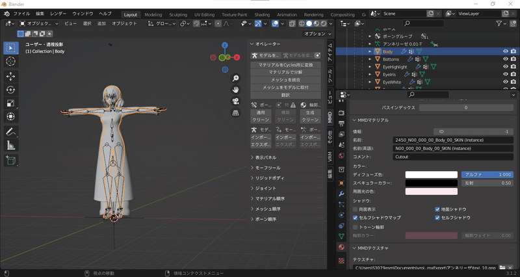Viewport: 520px width, 277px height.
Task: Expand the マテリアル順序 section
Action: click(270, 199)
